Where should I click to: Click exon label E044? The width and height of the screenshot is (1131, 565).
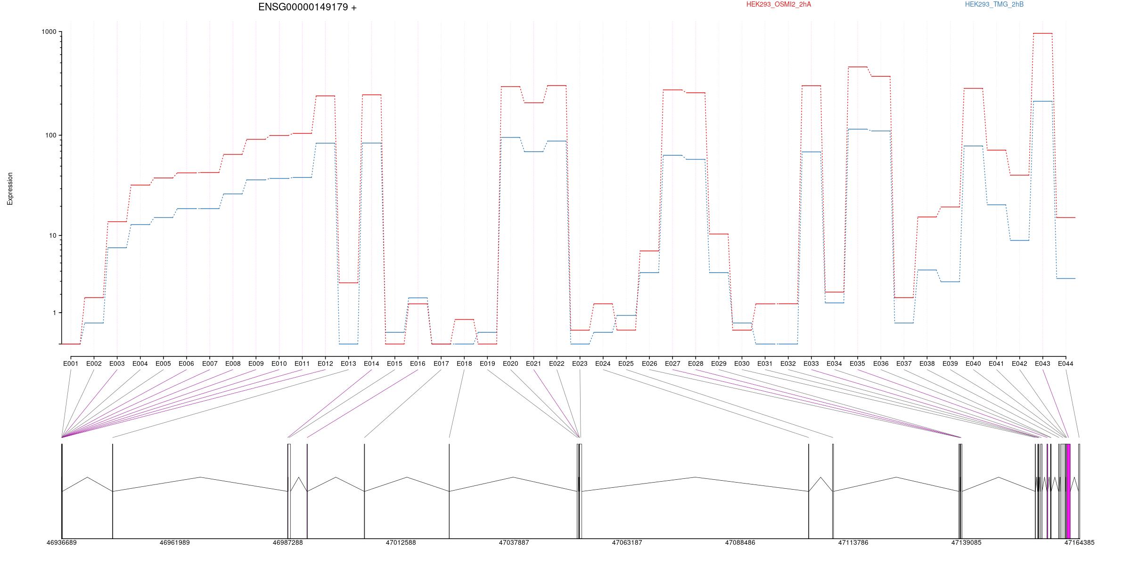(1065, 363)
